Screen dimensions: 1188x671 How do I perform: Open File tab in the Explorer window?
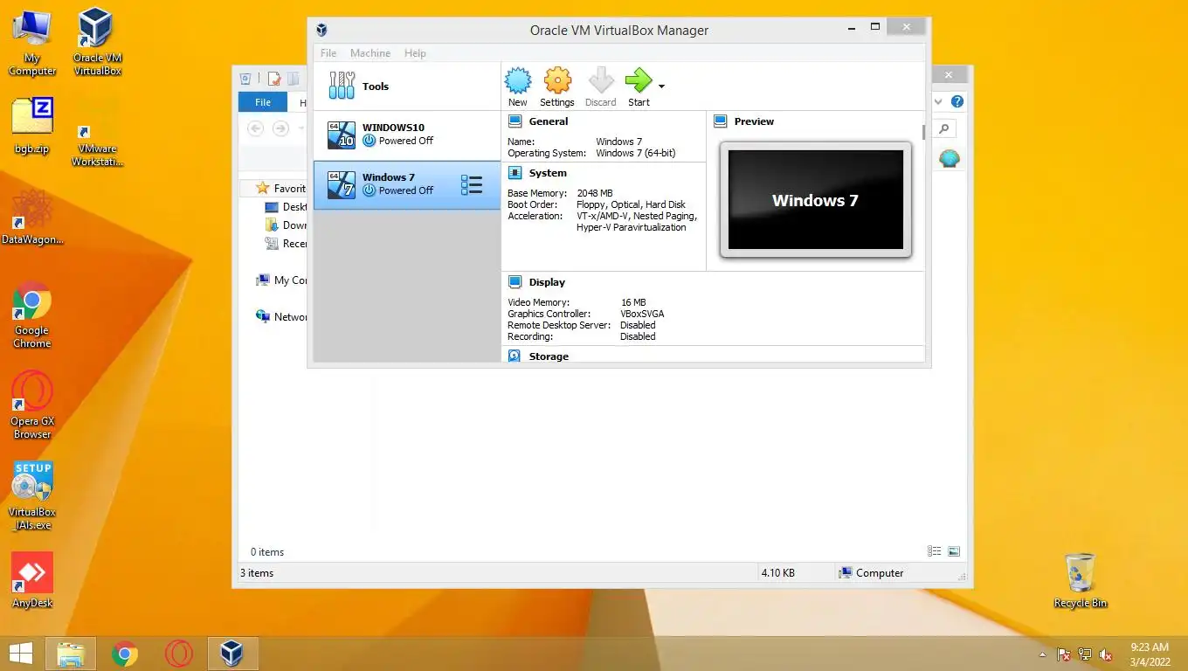(263, 102)
